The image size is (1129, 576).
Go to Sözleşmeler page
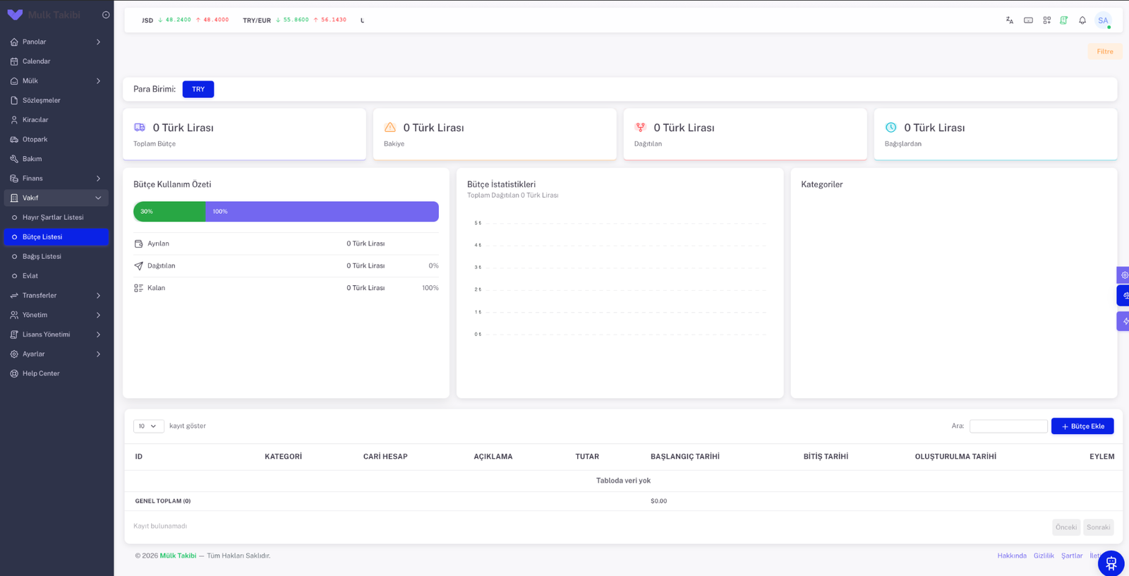(x=56, y=100)
